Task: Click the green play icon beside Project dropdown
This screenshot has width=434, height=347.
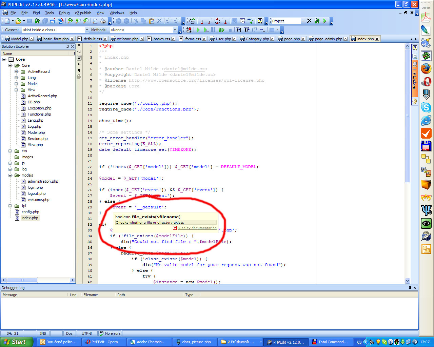Action: coord(325,21)
